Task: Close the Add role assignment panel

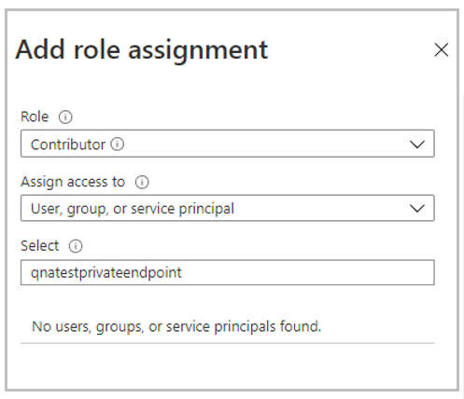Action: [x=441, y=50]
